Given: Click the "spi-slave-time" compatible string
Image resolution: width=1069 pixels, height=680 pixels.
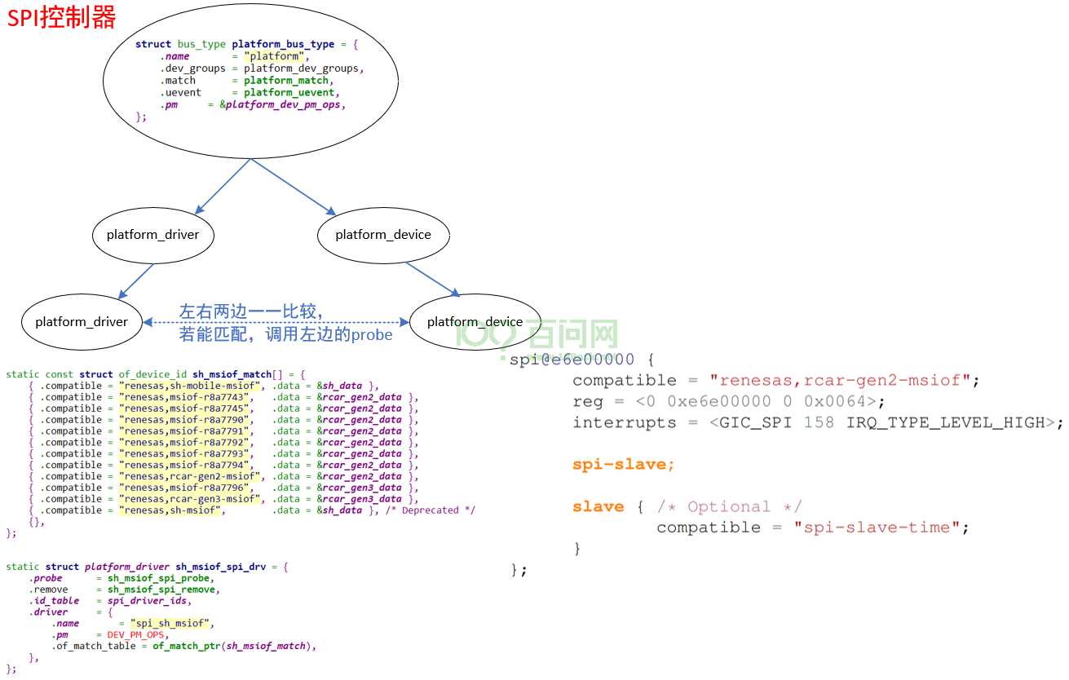Looking at the screenshot, I should point(877,528).
